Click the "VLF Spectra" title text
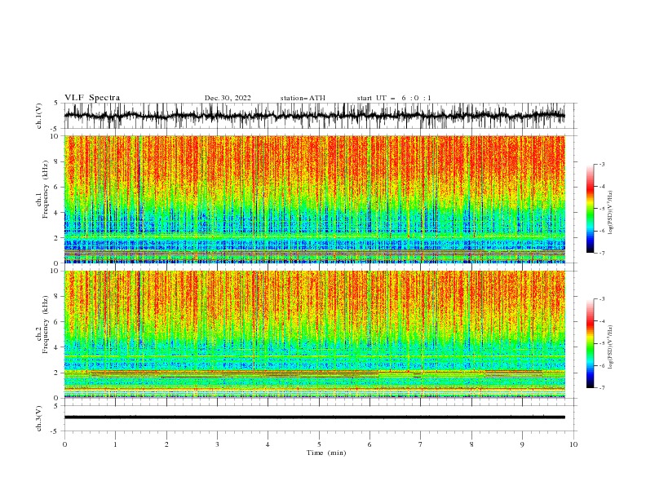The width and height of the screenshot is (646, 499). [92, 98]
